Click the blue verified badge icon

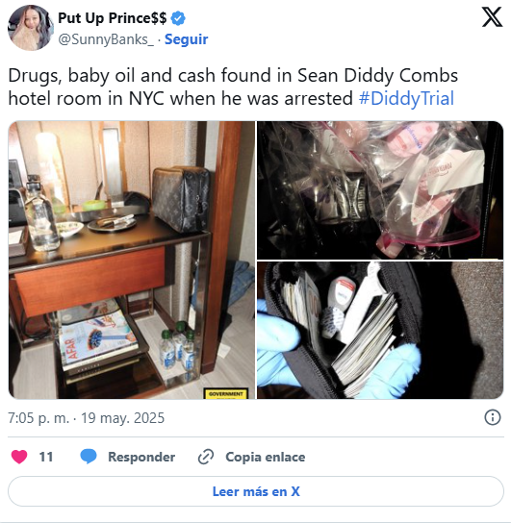(x=178, y=18)
